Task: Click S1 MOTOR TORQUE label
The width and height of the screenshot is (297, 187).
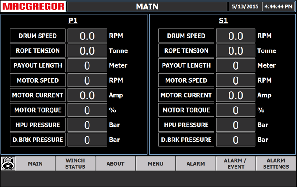Action: [186, 110]
